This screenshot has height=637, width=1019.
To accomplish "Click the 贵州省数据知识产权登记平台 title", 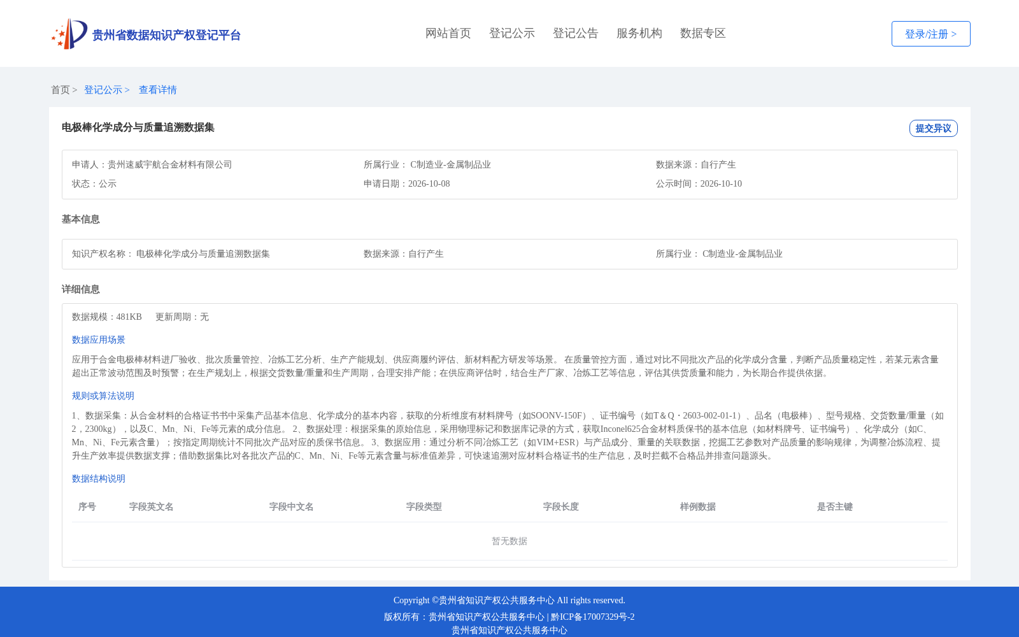I will point(166,35).
